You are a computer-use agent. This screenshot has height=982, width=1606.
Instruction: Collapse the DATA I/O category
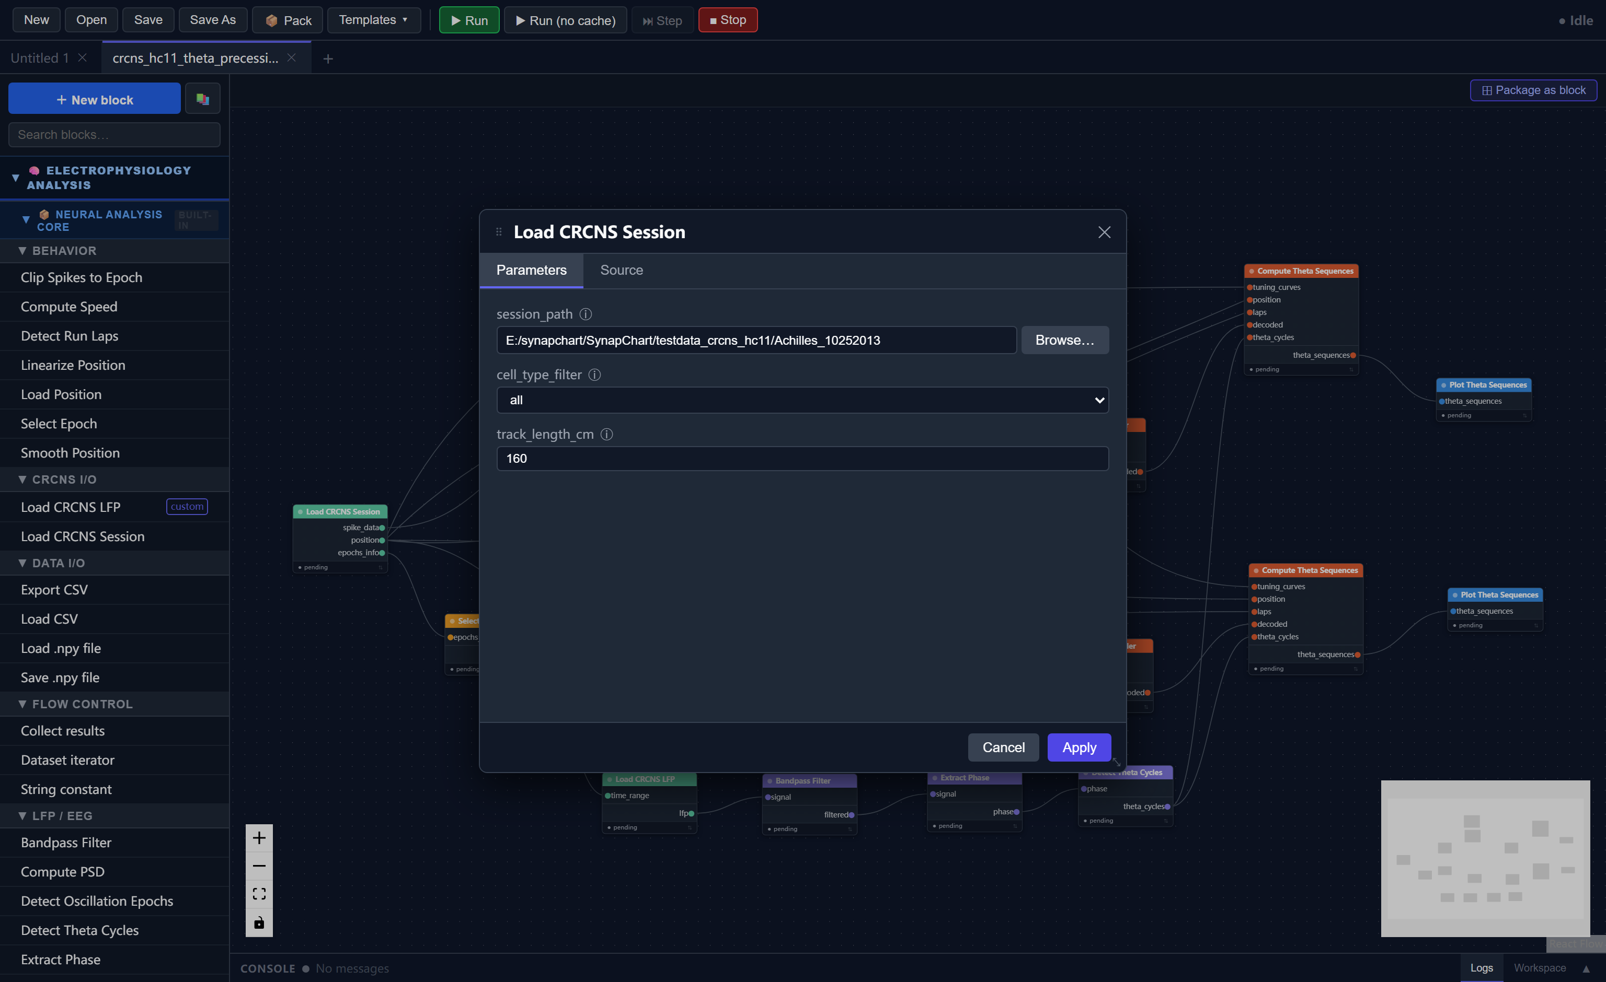point(23,563)
